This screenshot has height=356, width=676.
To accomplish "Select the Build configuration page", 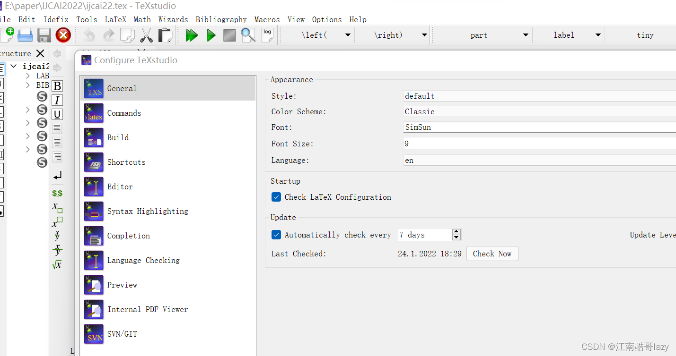I will [168, 137].
